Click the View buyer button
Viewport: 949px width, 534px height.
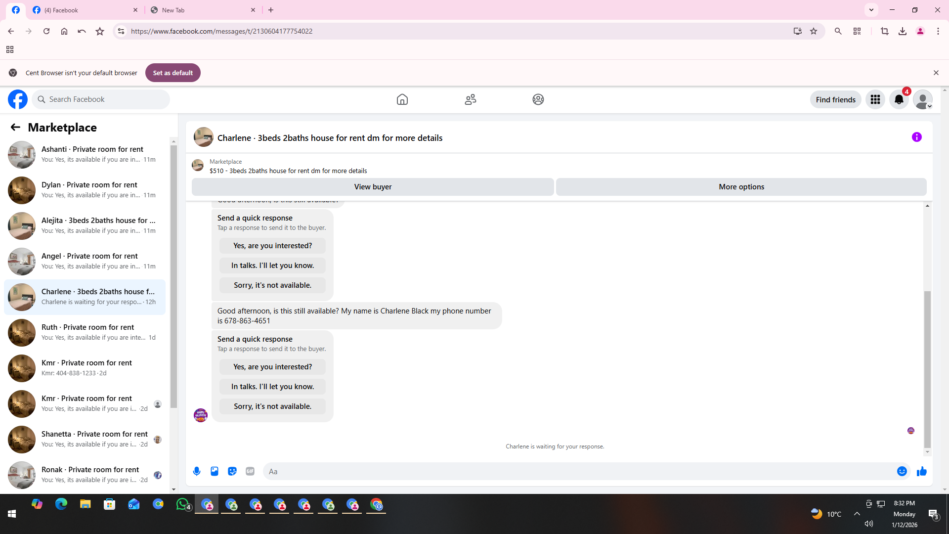373,187
